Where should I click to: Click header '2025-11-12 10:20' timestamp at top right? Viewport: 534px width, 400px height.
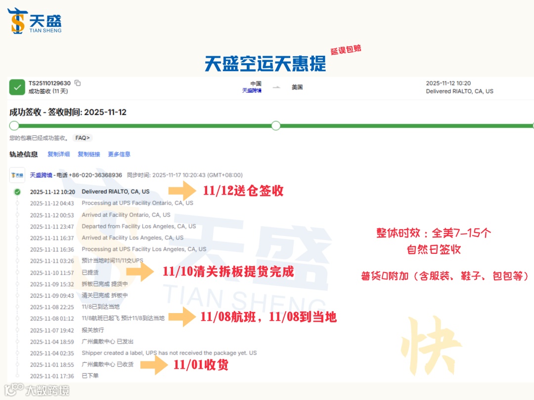(x=448, y=83)
